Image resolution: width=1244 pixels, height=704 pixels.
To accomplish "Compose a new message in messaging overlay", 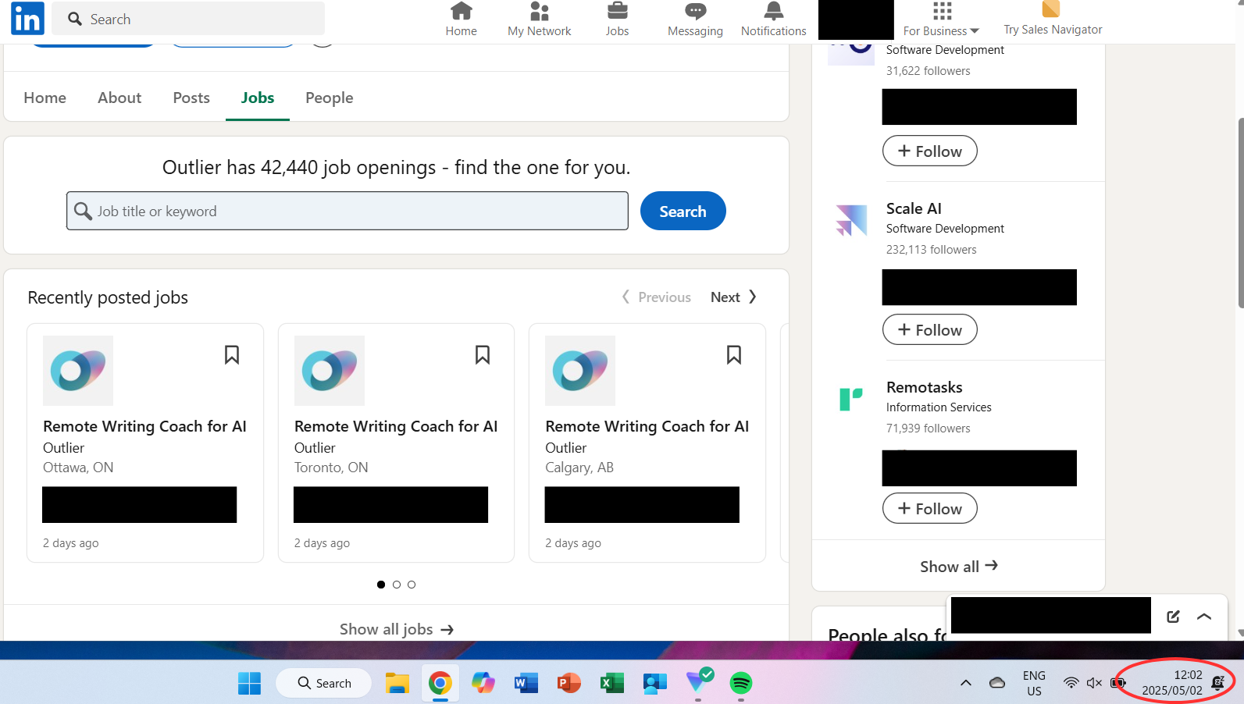I will click(x=1173, y=617).
